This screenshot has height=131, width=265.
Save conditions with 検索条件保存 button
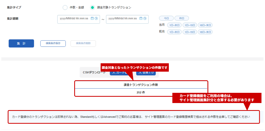pos(53,43)
